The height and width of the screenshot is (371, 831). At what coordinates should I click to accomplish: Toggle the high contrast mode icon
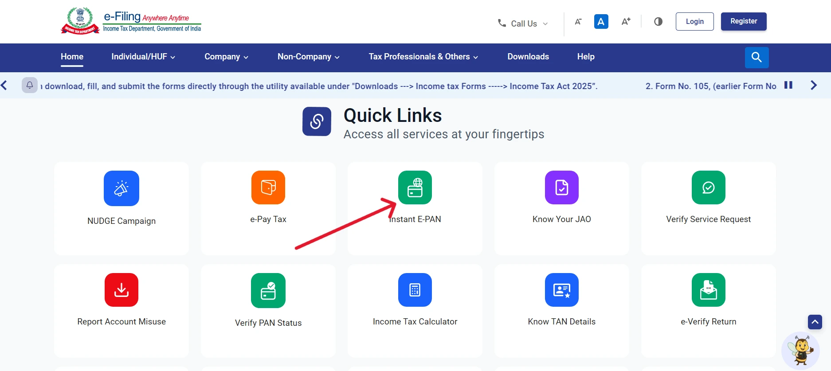658,21
